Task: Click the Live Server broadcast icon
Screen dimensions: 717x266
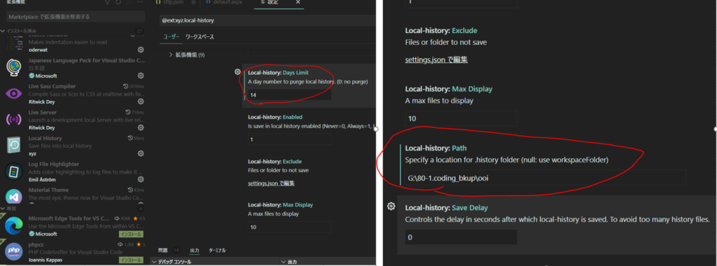Action: click(x=14, y=120)
